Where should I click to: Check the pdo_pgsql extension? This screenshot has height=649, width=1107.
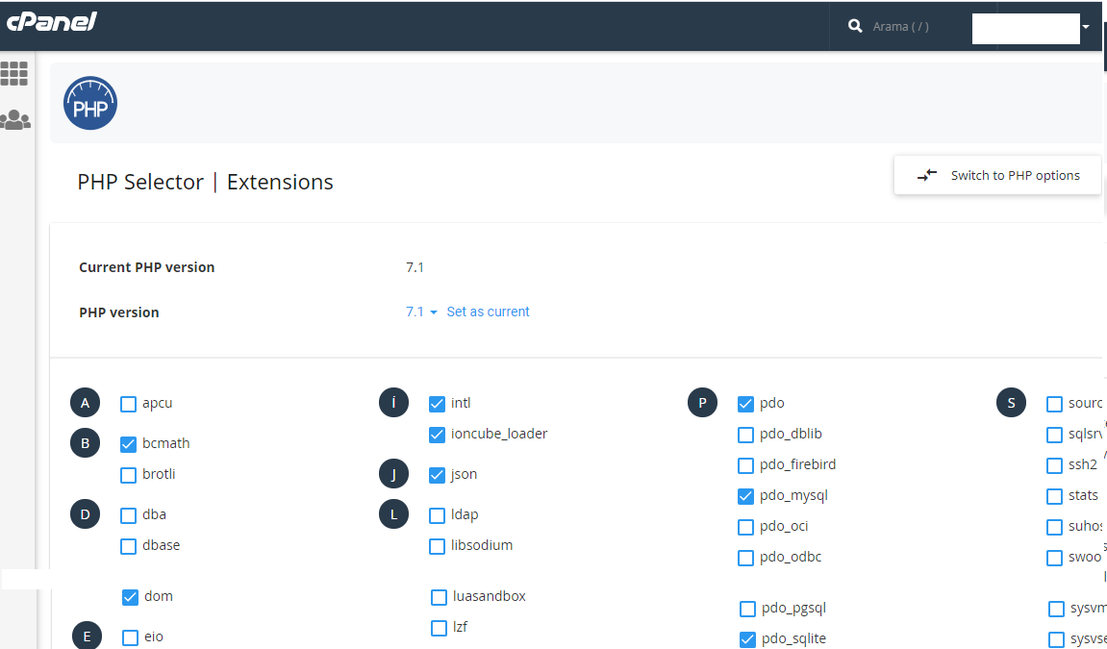747,609
